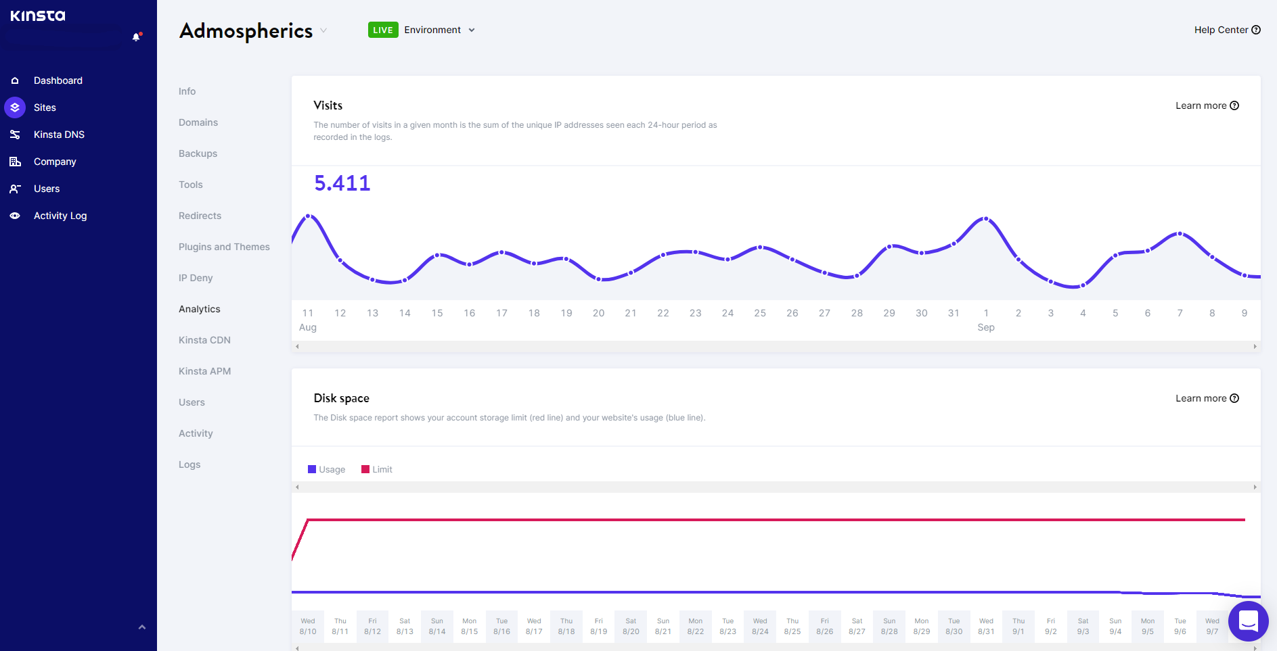Collapse the sidebar user menu chevron
This screenshot has height=651, width=1277.
(142, 627)
